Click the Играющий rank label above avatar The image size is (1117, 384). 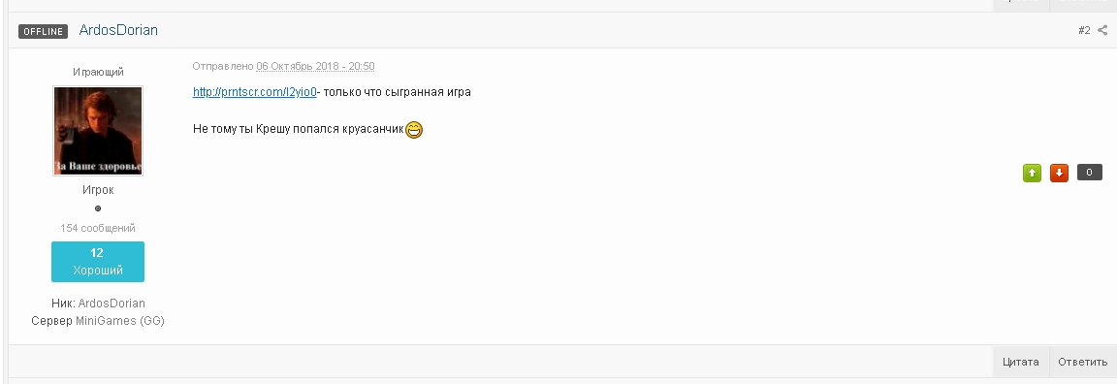(98, 72)
